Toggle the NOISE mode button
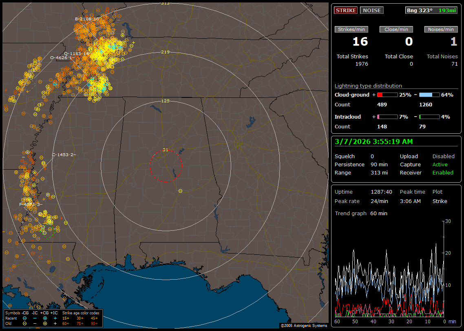 coord(371,10)
